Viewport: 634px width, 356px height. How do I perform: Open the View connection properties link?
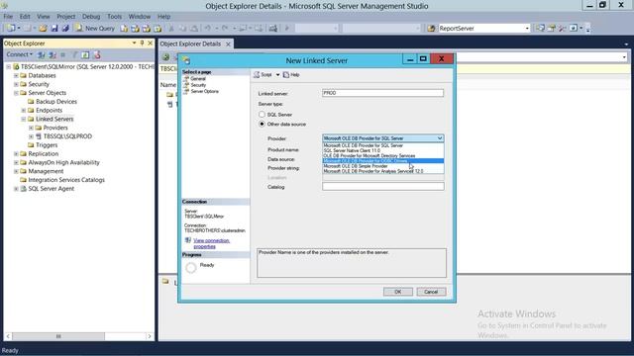[211, 243]
